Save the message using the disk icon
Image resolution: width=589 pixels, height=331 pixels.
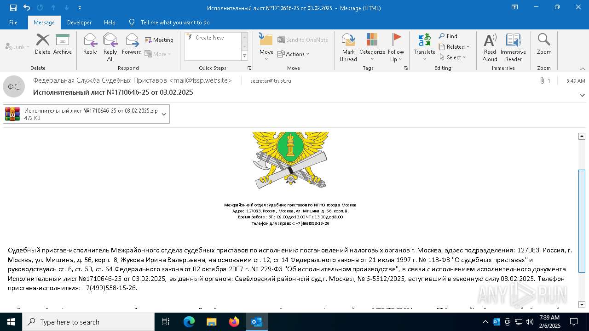13,7
